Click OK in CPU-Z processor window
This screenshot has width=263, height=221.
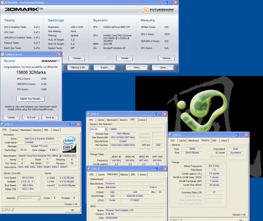coord(72,210)
